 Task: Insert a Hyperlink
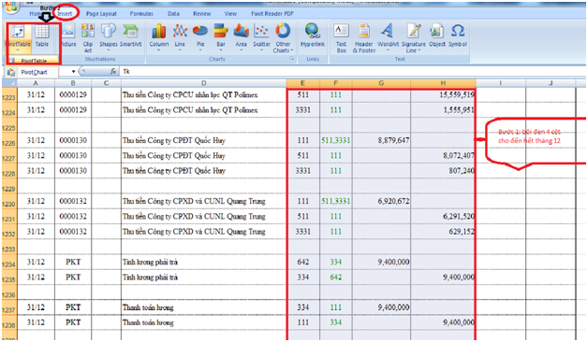click(313, 36)
